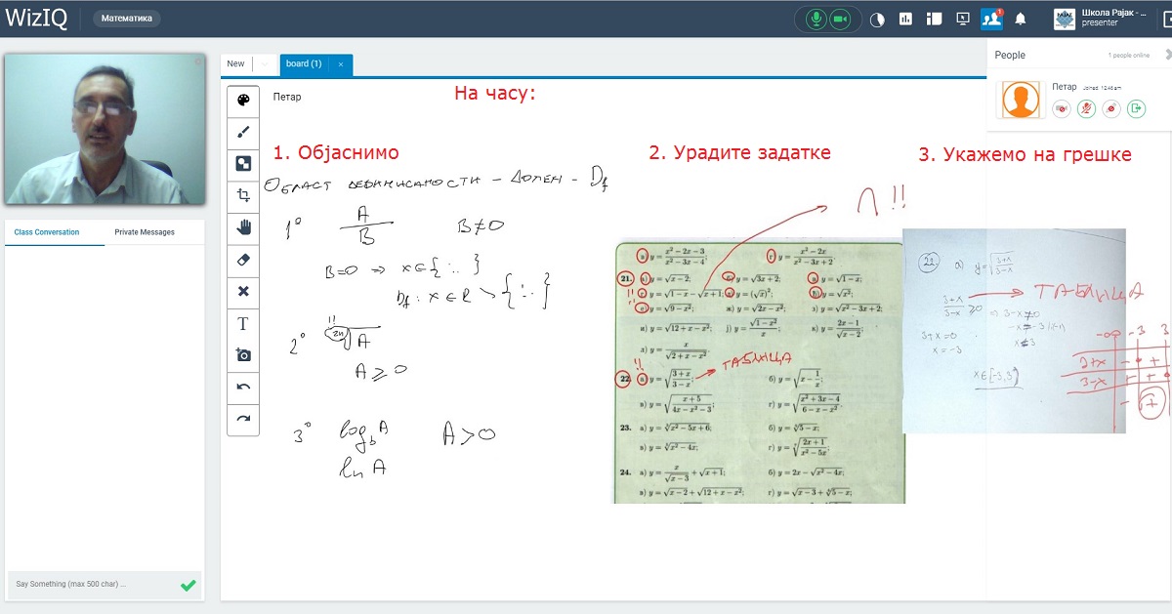The height and width of the screenshot is (614, 1172).
Task: Close the People panel
Action: click(1168, 55)
